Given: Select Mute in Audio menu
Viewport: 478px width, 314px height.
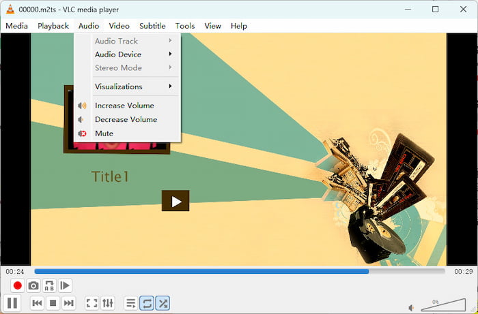Looking at the screenshot, I should [127, 134].
